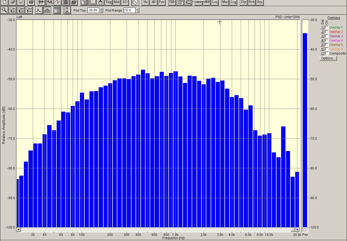The height and width of the screenshot is (241, 347).
Task: Enable the Overlay 5 checkbox
Action: point(327,45)
